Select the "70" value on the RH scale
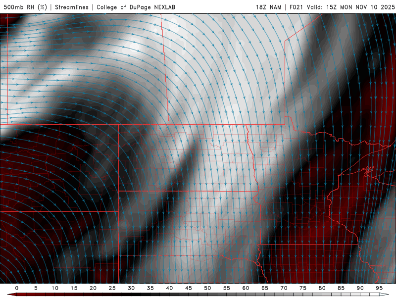This screenshot has width=396, height=297. 284,288
